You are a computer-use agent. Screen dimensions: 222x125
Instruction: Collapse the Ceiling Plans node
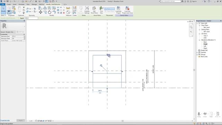199,30
